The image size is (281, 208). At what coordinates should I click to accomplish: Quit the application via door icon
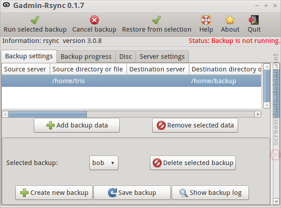pos(254,20)
